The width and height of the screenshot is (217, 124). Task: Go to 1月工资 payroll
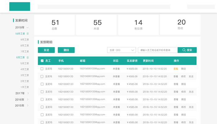point(24,87)
